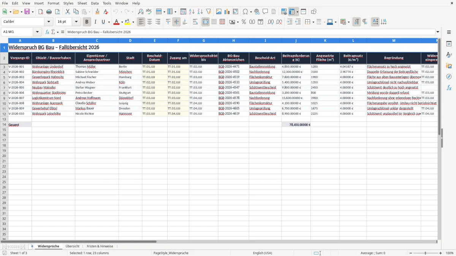Click the Insert Hyperlink globe icon

pyautogui.click(x=257, y=12)
